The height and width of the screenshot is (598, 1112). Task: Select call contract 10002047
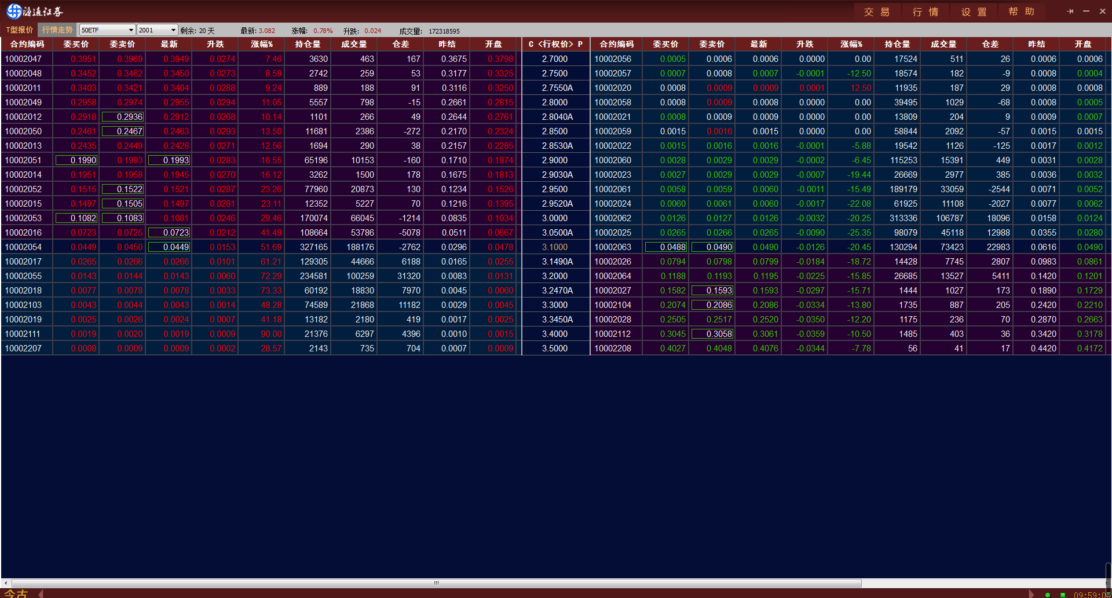pos(24,59)
